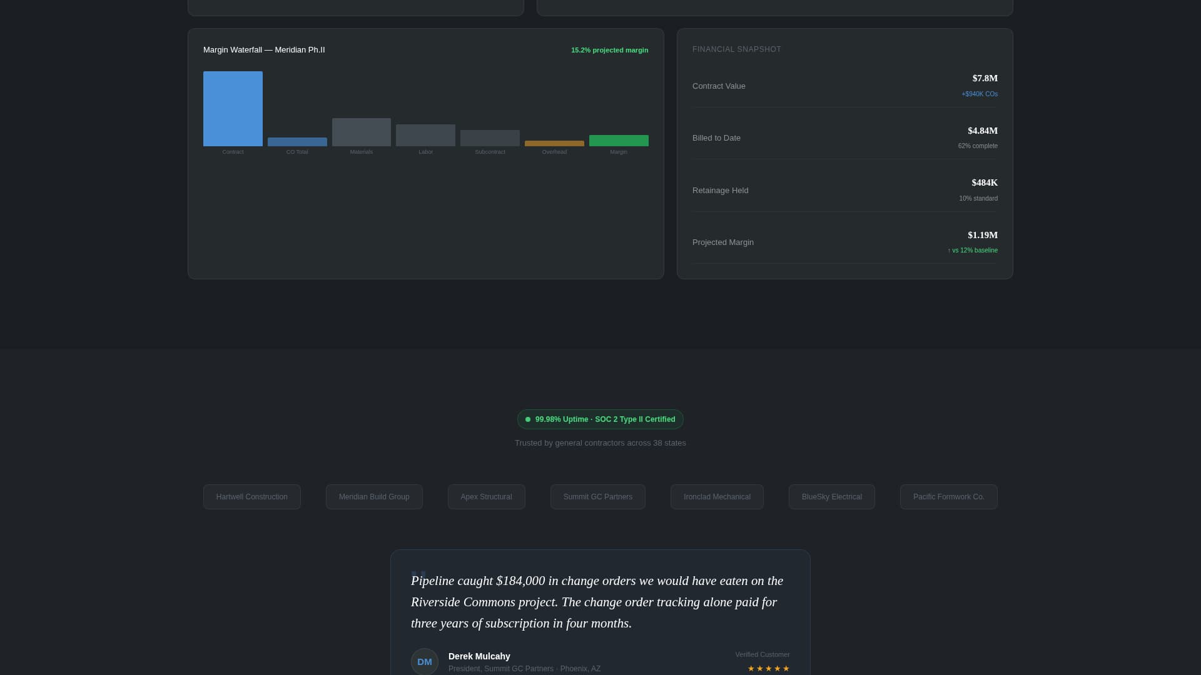Image resolution: width=1201 pixels, height=675 pixels.
Task: Click the $4.84M billed to date value
Action: coord(983,131)
